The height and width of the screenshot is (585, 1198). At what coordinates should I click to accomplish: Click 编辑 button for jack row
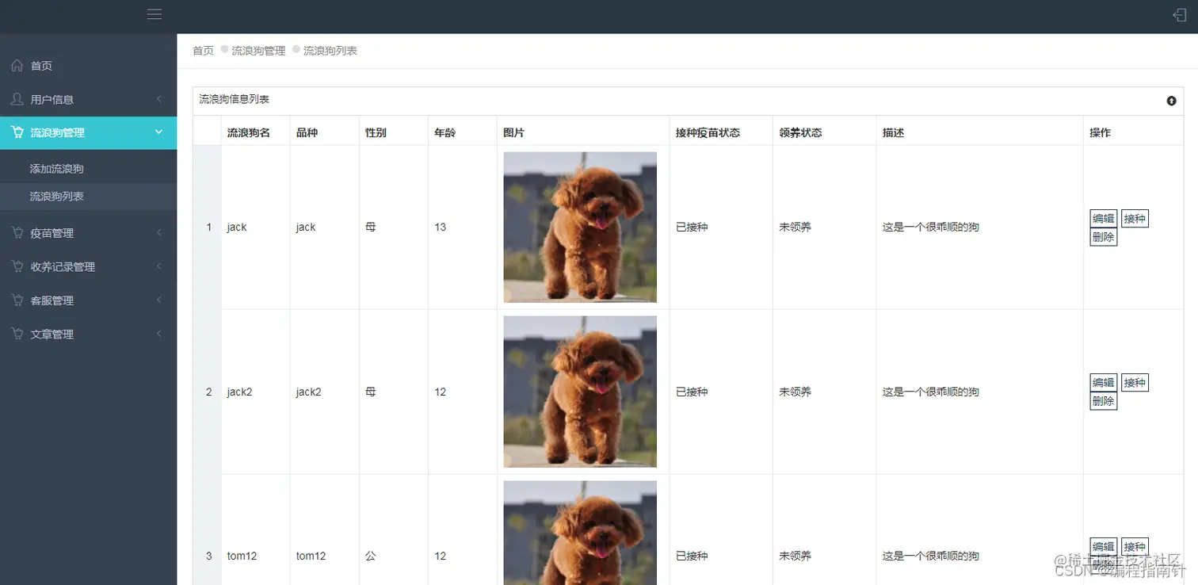click(x=1103, y=219)
